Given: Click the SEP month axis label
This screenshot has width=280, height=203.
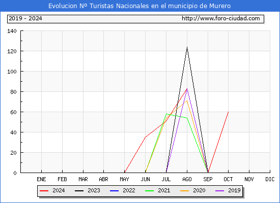Looking at the screenshot, I should click(x=208, y=179).
